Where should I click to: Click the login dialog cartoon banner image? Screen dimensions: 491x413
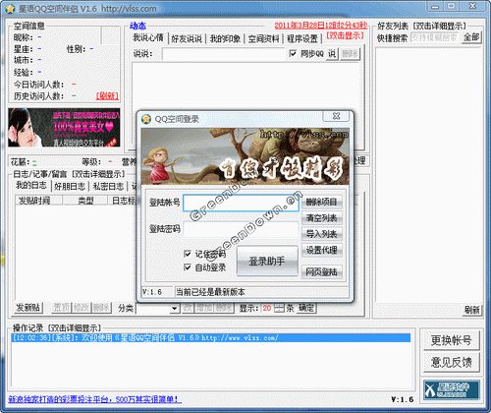tap(245, 156)
